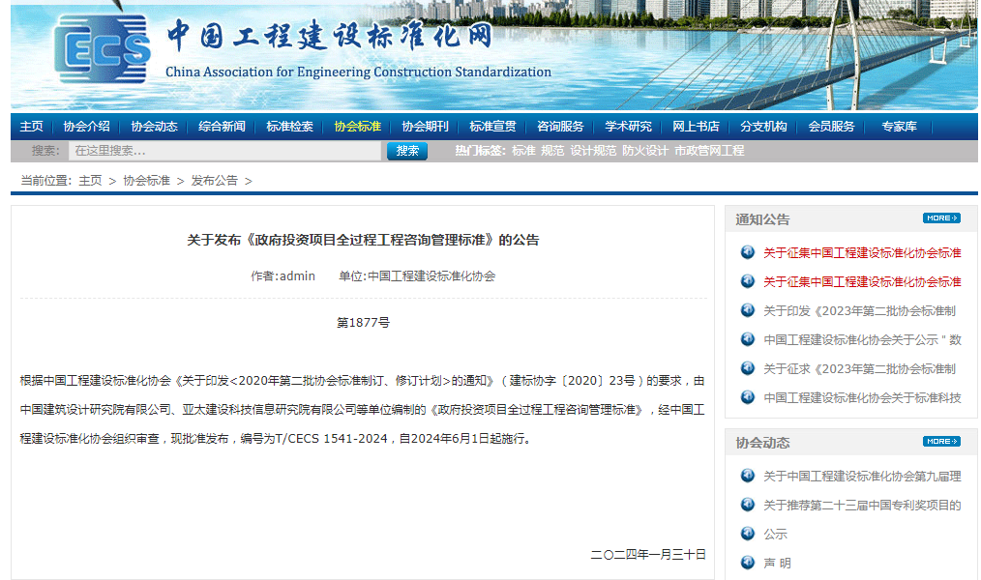Viewport: 981px width, 580px height.
Task: Select the 综合新闻 nav menu item
Action: tap(222, 127)
